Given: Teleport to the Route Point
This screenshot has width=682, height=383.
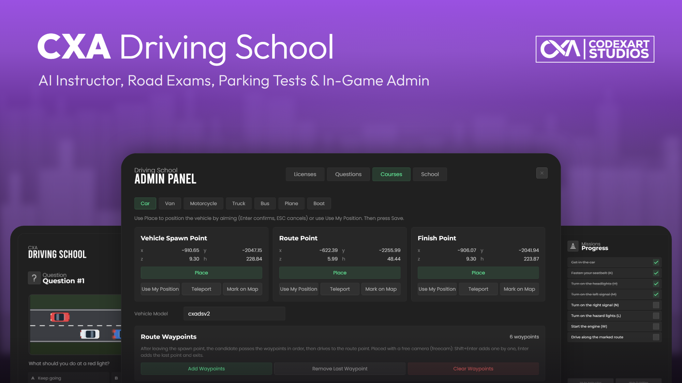Looking at the screenshot, I should coord(340,289).
